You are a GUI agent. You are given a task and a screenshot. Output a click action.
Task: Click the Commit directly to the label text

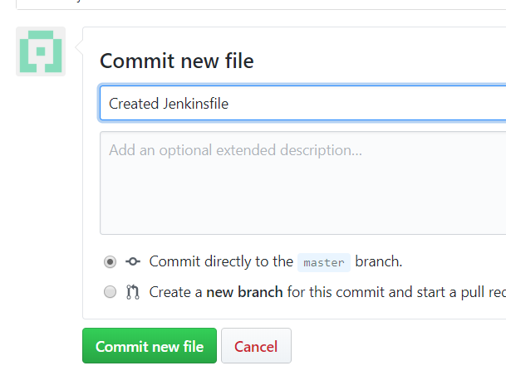pos(221,261)
